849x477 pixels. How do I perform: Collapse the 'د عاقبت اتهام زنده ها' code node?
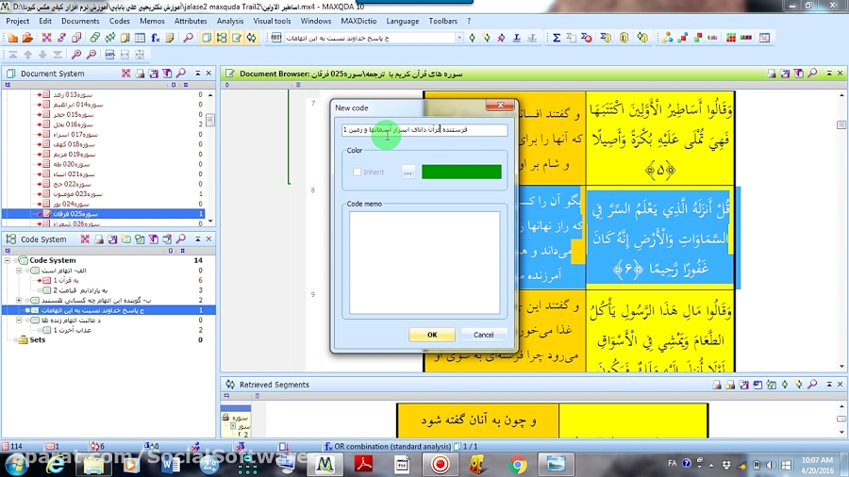point(19,321)
